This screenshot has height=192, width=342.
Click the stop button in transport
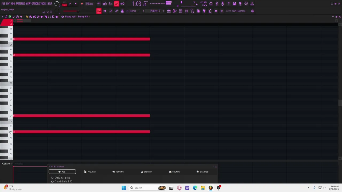(x=76, y=4)
